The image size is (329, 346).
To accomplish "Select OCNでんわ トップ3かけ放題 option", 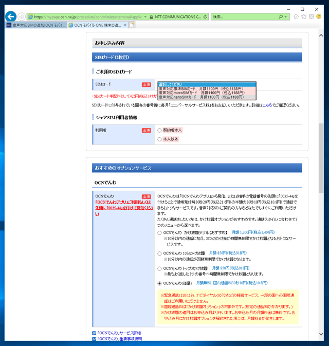I will (x=159, y=268).
